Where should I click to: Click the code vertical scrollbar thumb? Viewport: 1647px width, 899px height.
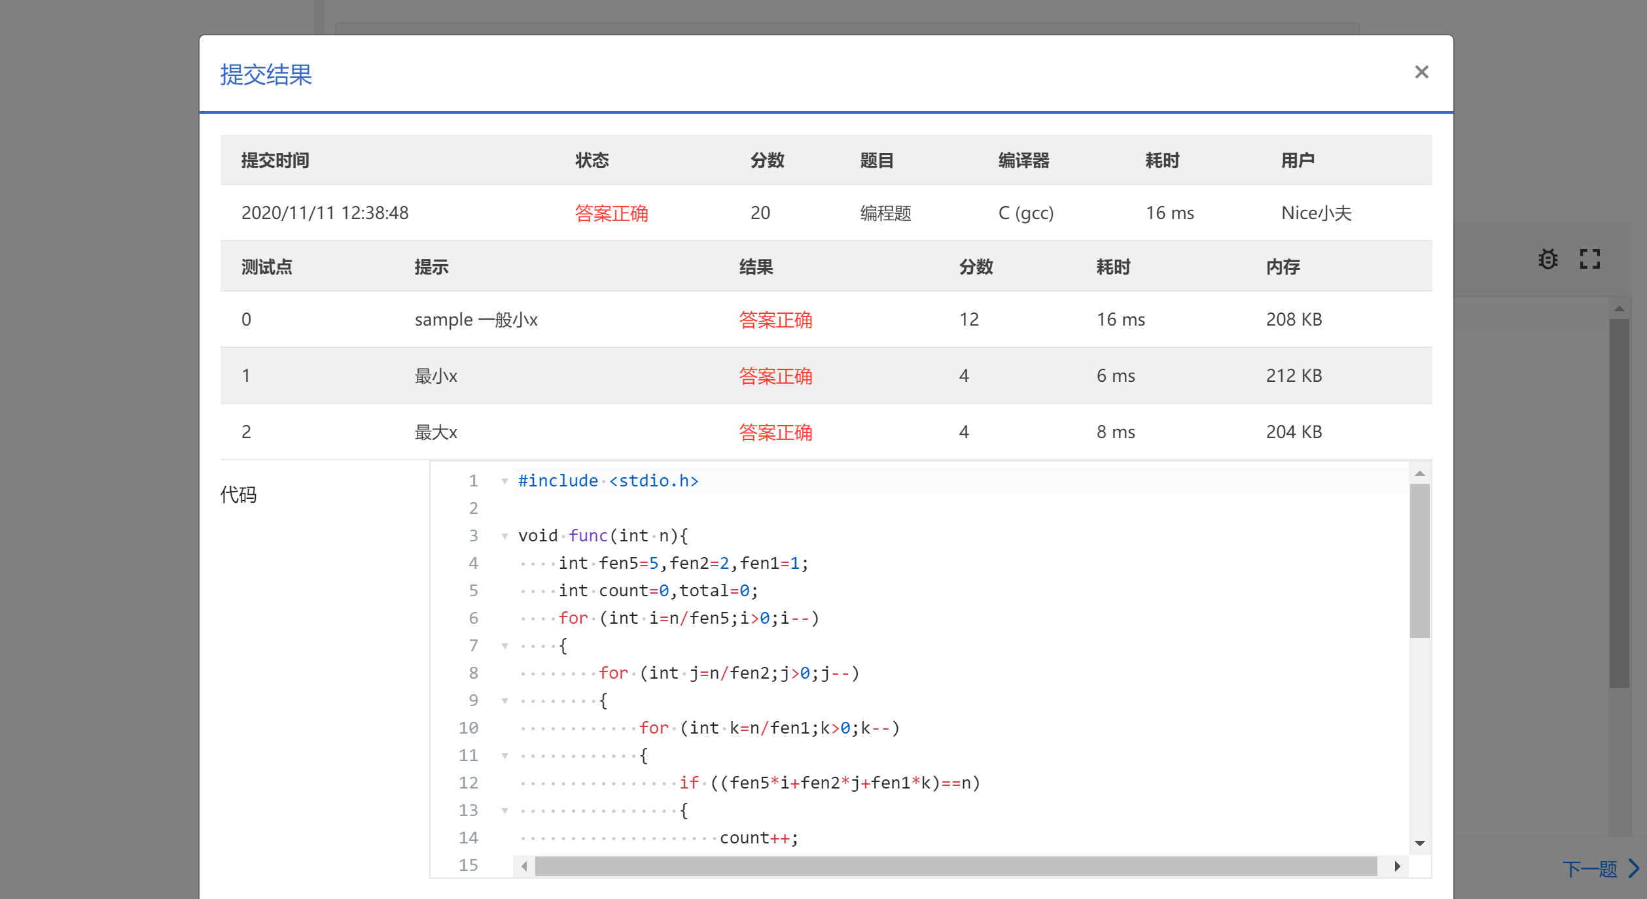point(1419,560)
